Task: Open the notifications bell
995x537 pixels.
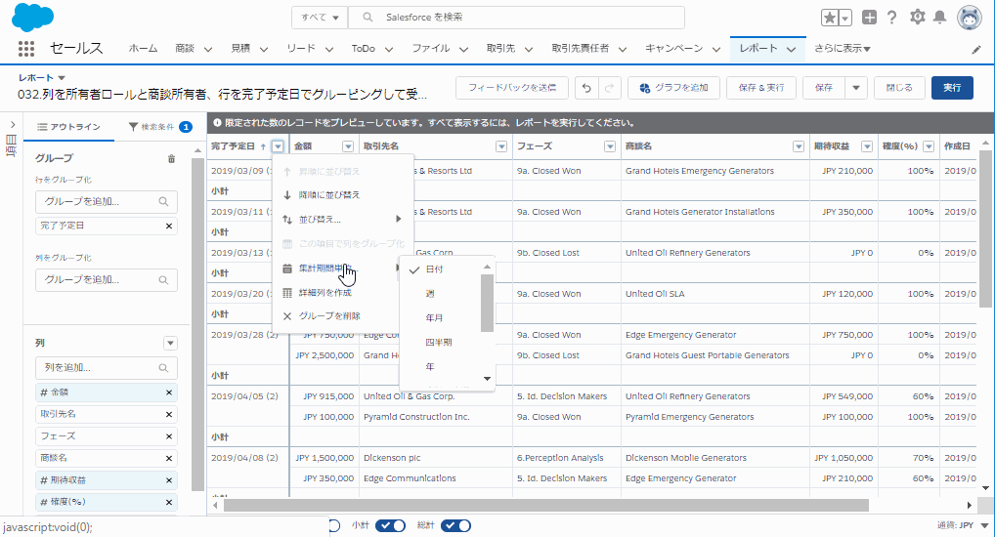Action: coord(940,18)
